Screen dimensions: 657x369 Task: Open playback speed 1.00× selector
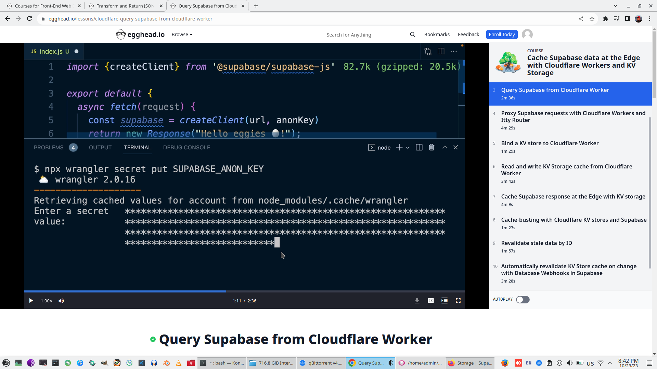(46, 301)
